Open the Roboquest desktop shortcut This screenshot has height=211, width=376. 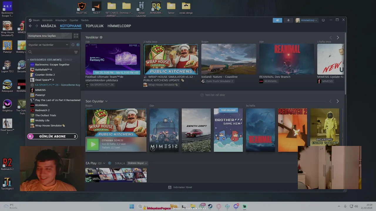pos(7,86)
